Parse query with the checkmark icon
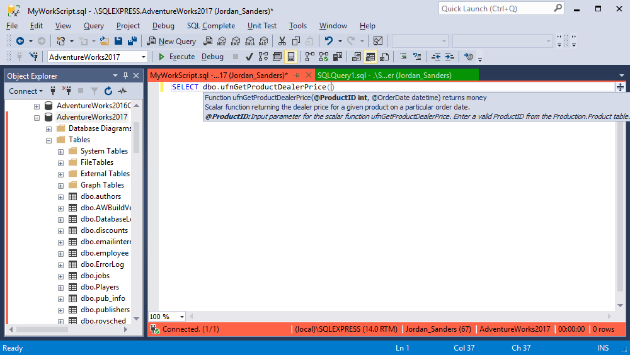This screenshot has height=355, width=630. coord(249,57)
